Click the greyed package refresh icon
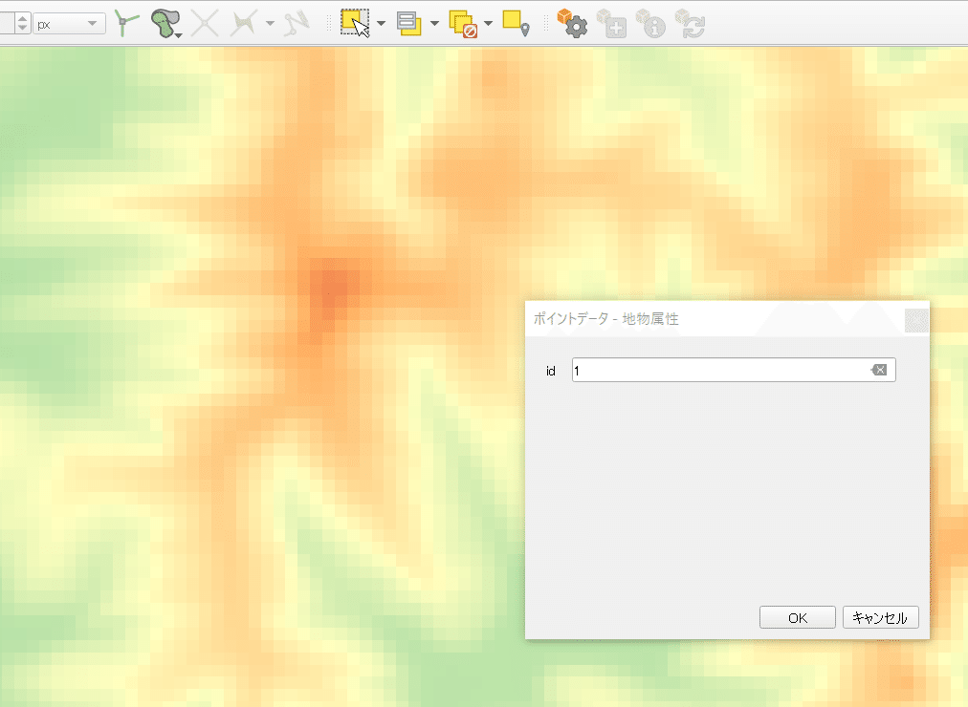This screenshot has width=968, height=707. pyautogui.click(x=690, y=24)
